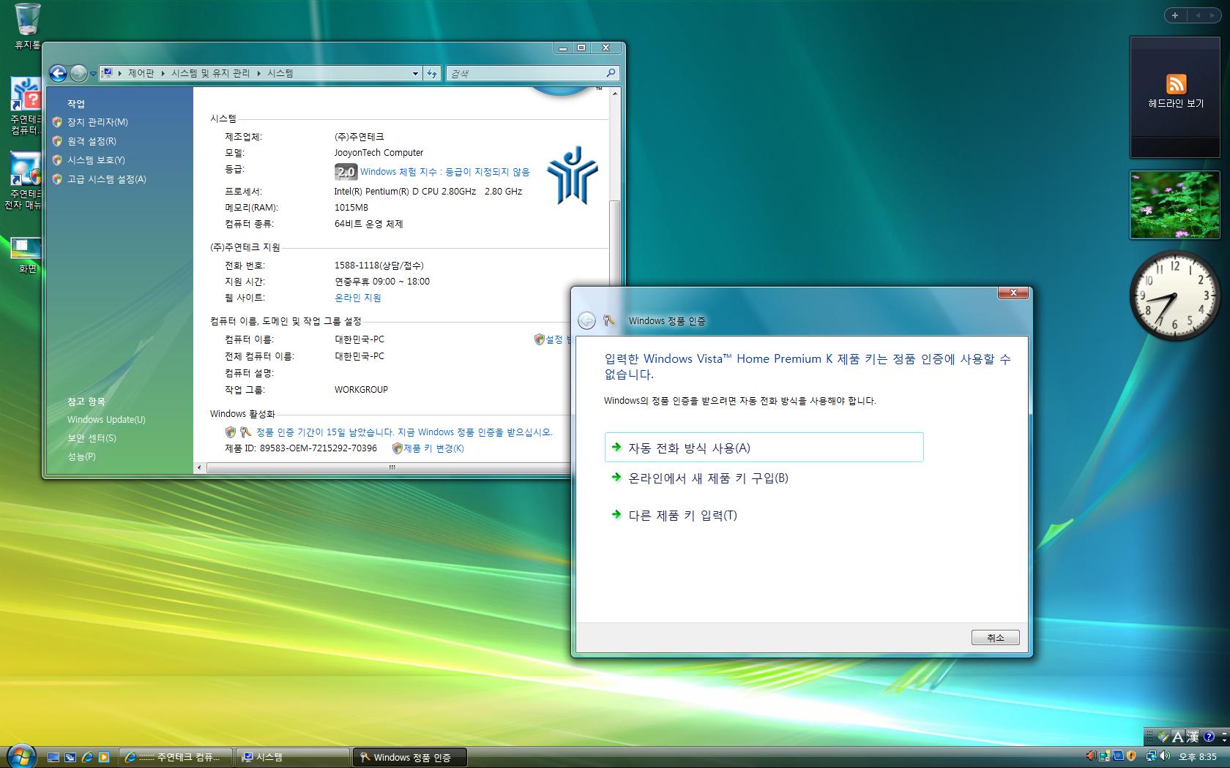
Task: Open 시스템 보호(Y) task link
Action: 96,160
